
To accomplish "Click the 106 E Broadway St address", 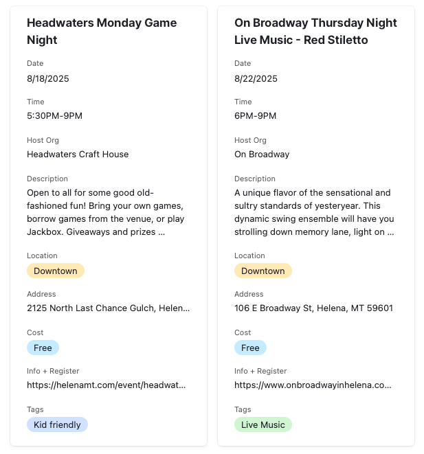I will [x=313, y=308].
